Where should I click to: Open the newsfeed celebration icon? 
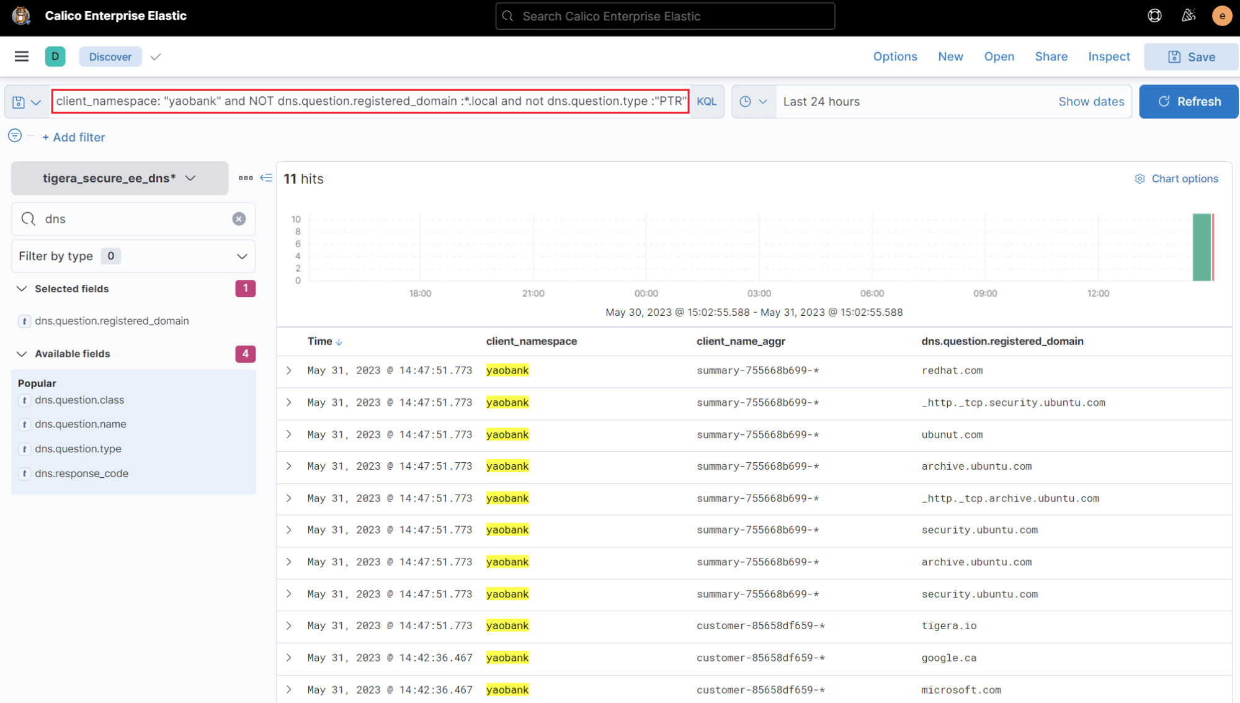1189,16
